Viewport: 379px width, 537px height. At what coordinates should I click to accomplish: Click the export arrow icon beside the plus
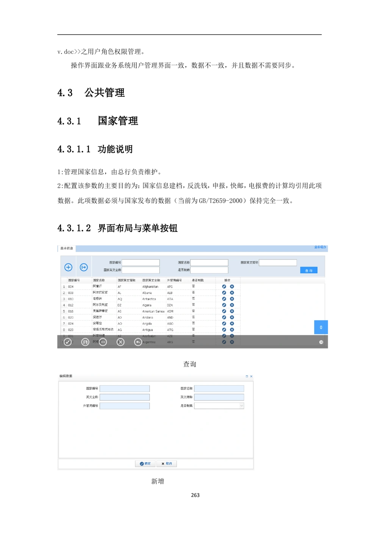(84, 268)
